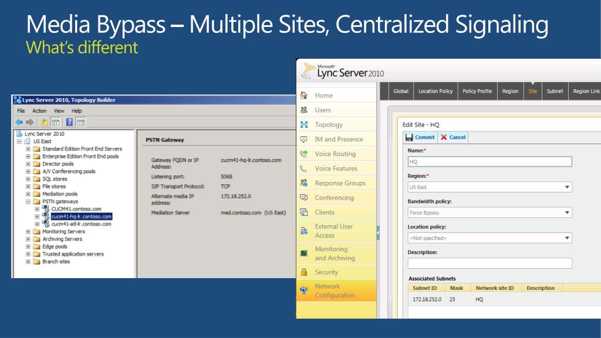Click the CUCM41.contoso.com gateway icon
This screenshot has height=338, width=601.
click(46, 209)
